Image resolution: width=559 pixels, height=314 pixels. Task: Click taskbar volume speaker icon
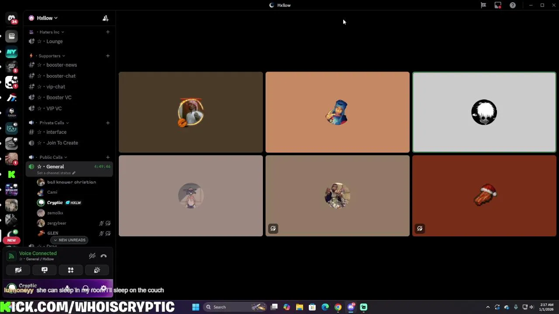pos(532,307)
